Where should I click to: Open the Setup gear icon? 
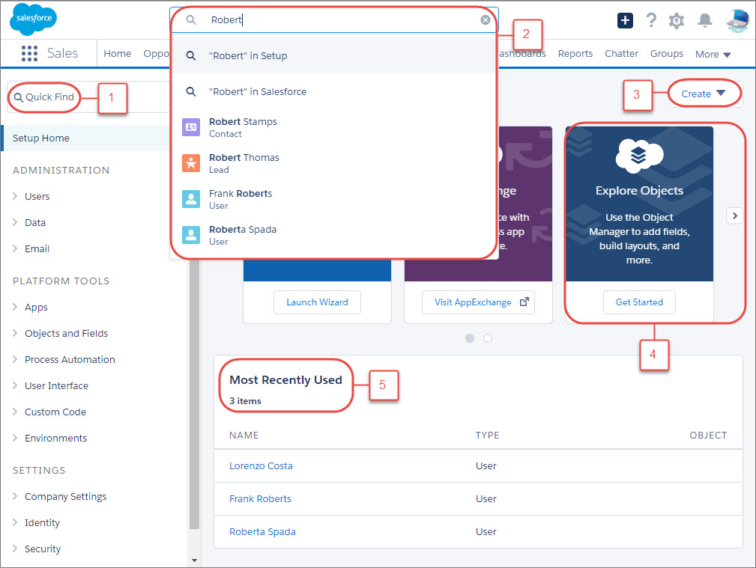tap(677, 21)
